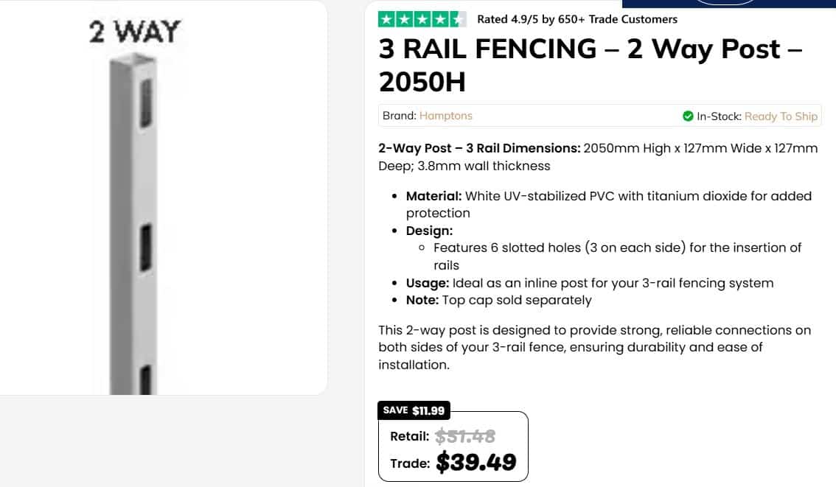Click the black SAVE $11.99 badge
This screenshot has width=836, height=487.
click(x=414, y=410)
